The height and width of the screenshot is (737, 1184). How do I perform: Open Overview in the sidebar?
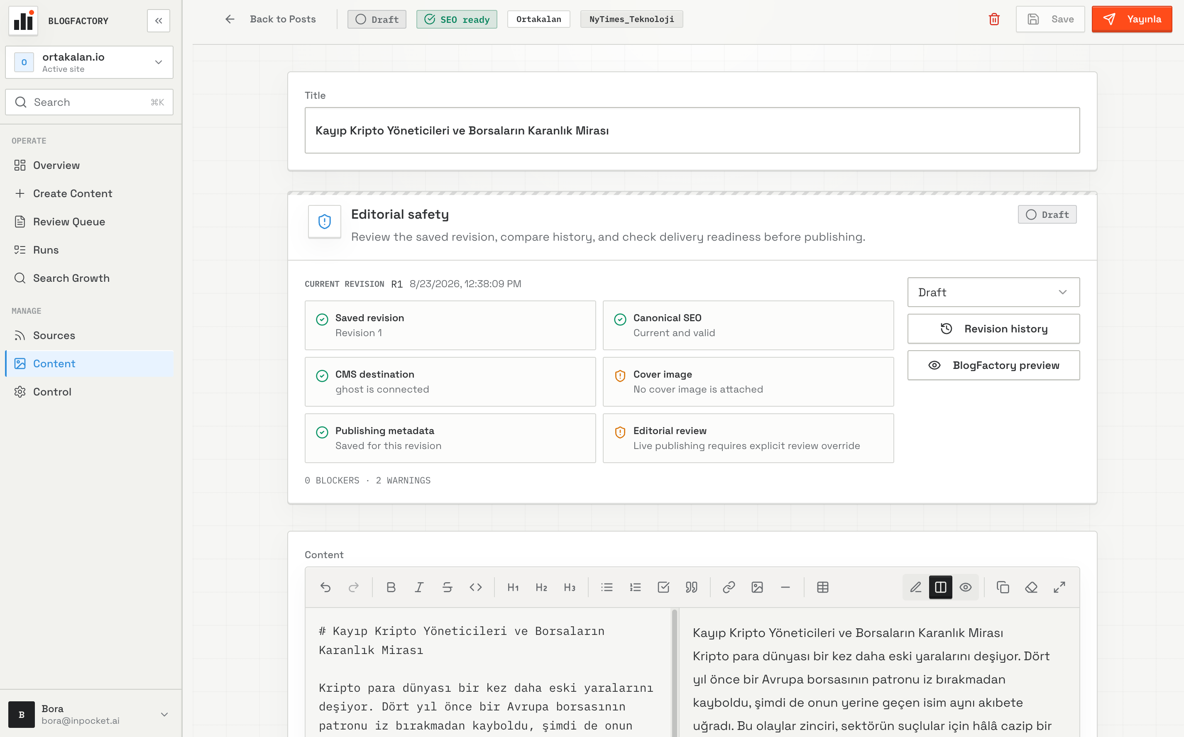tap(89, 165)
